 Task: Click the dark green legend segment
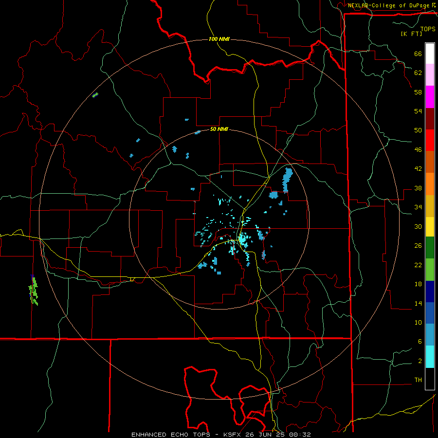tap(430, 248)
